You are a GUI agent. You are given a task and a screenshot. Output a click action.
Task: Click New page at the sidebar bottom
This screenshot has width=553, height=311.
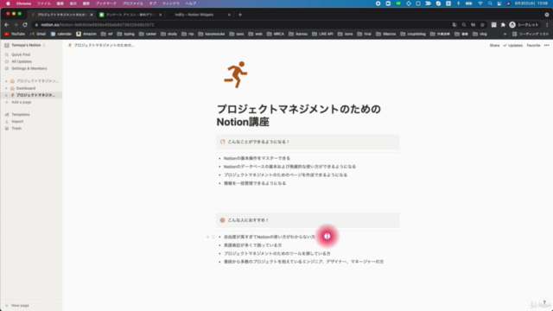click(x=20, y=305)
